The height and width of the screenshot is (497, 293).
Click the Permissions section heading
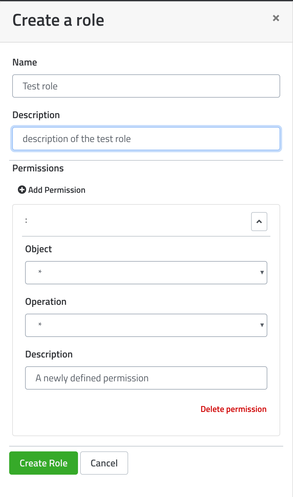pos(38,168)
